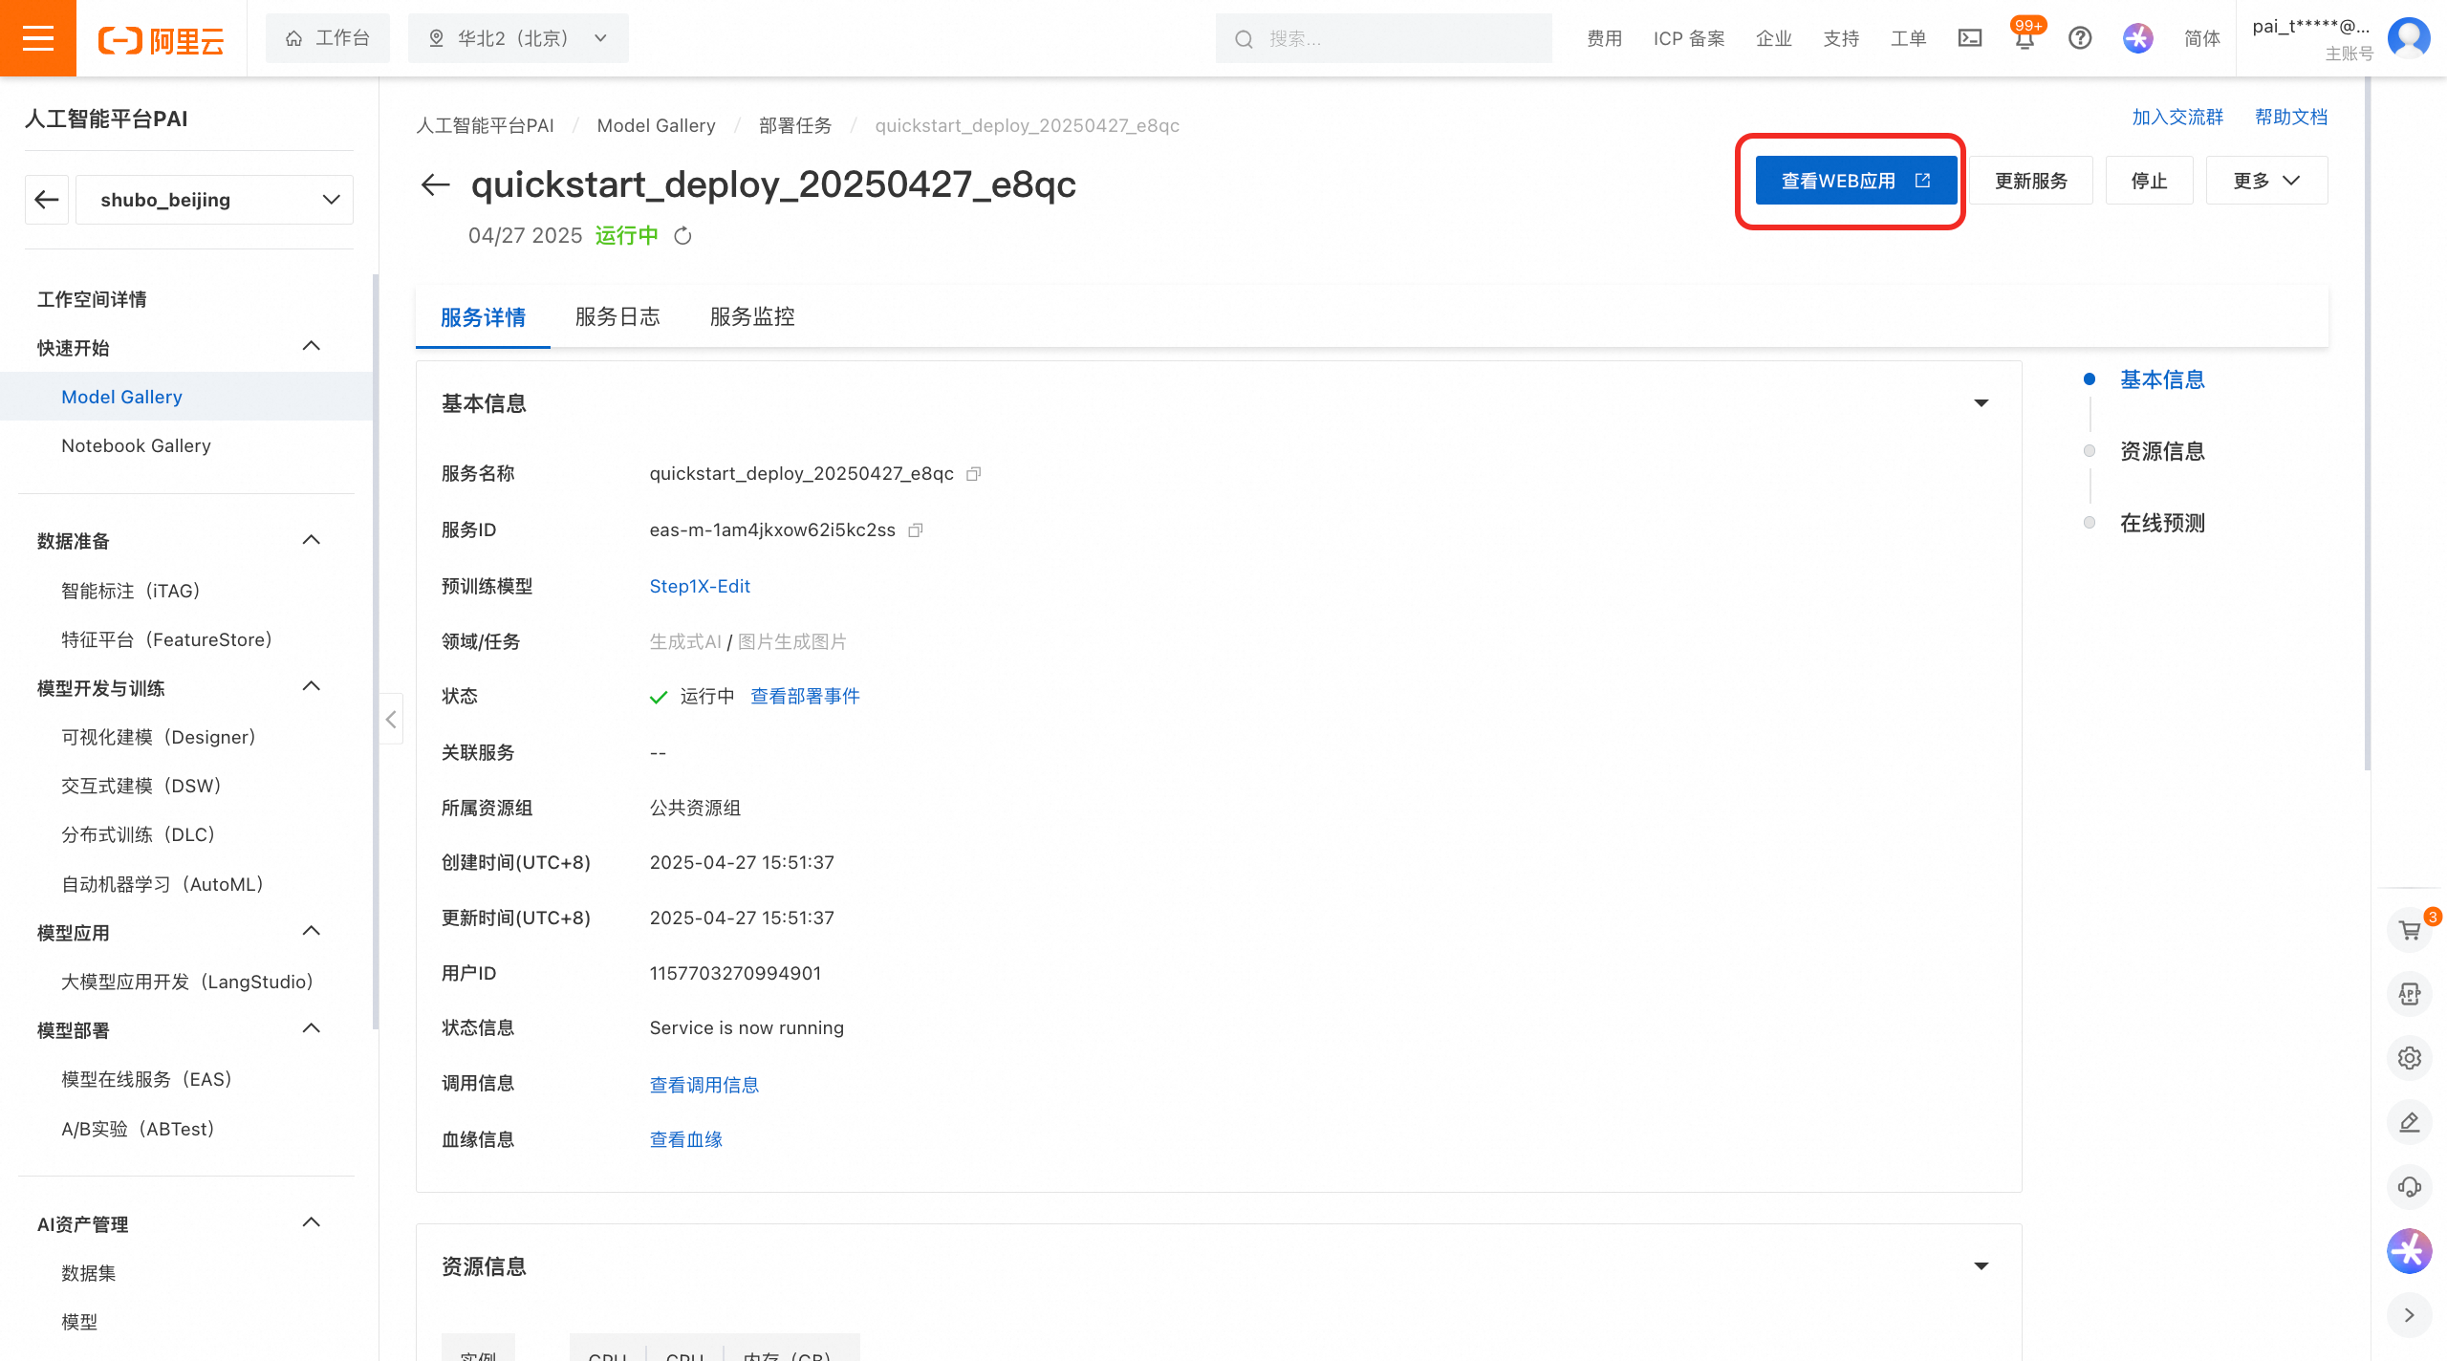2447x1361 pixels.
Task: Jump to 在线预测 in the anchor navigation
Action: coord(2162,523)
